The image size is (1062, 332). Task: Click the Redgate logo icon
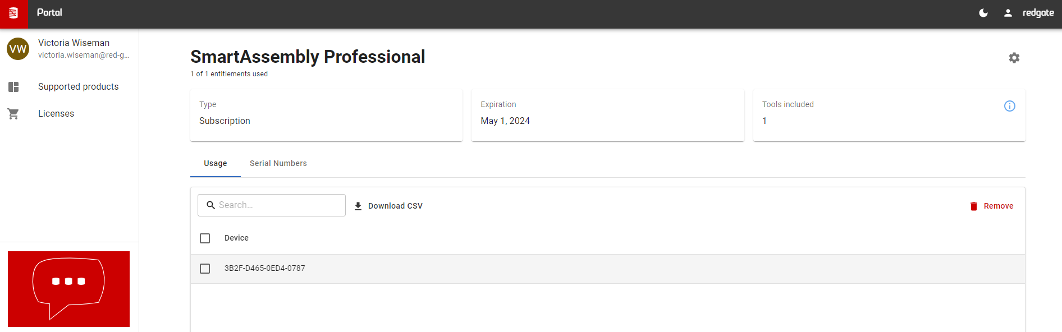tap(13, 13)
